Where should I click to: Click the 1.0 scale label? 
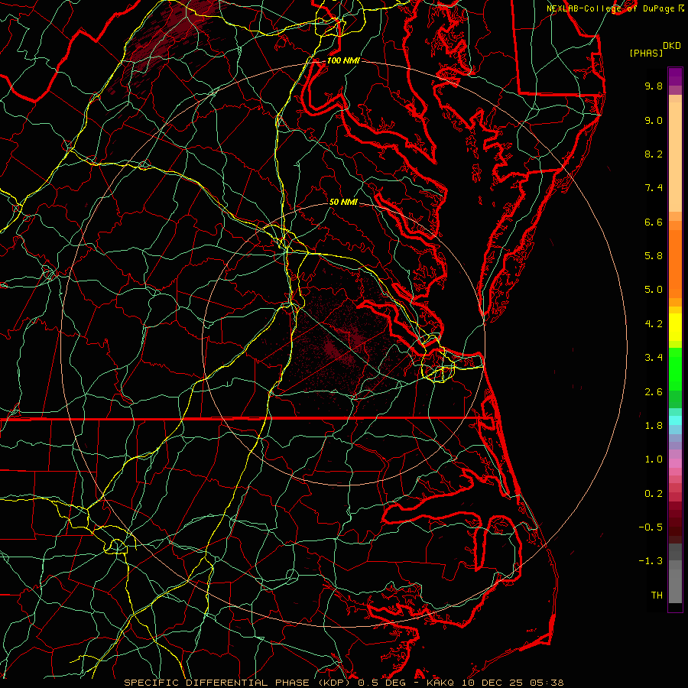tap(654, 459)
